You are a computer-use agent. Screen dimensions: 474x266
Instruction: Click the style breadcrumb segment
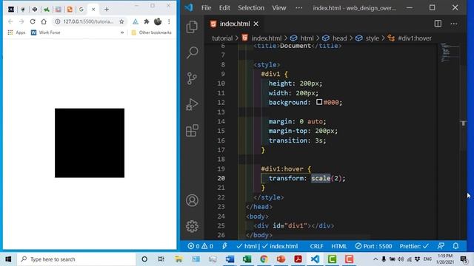372,38
